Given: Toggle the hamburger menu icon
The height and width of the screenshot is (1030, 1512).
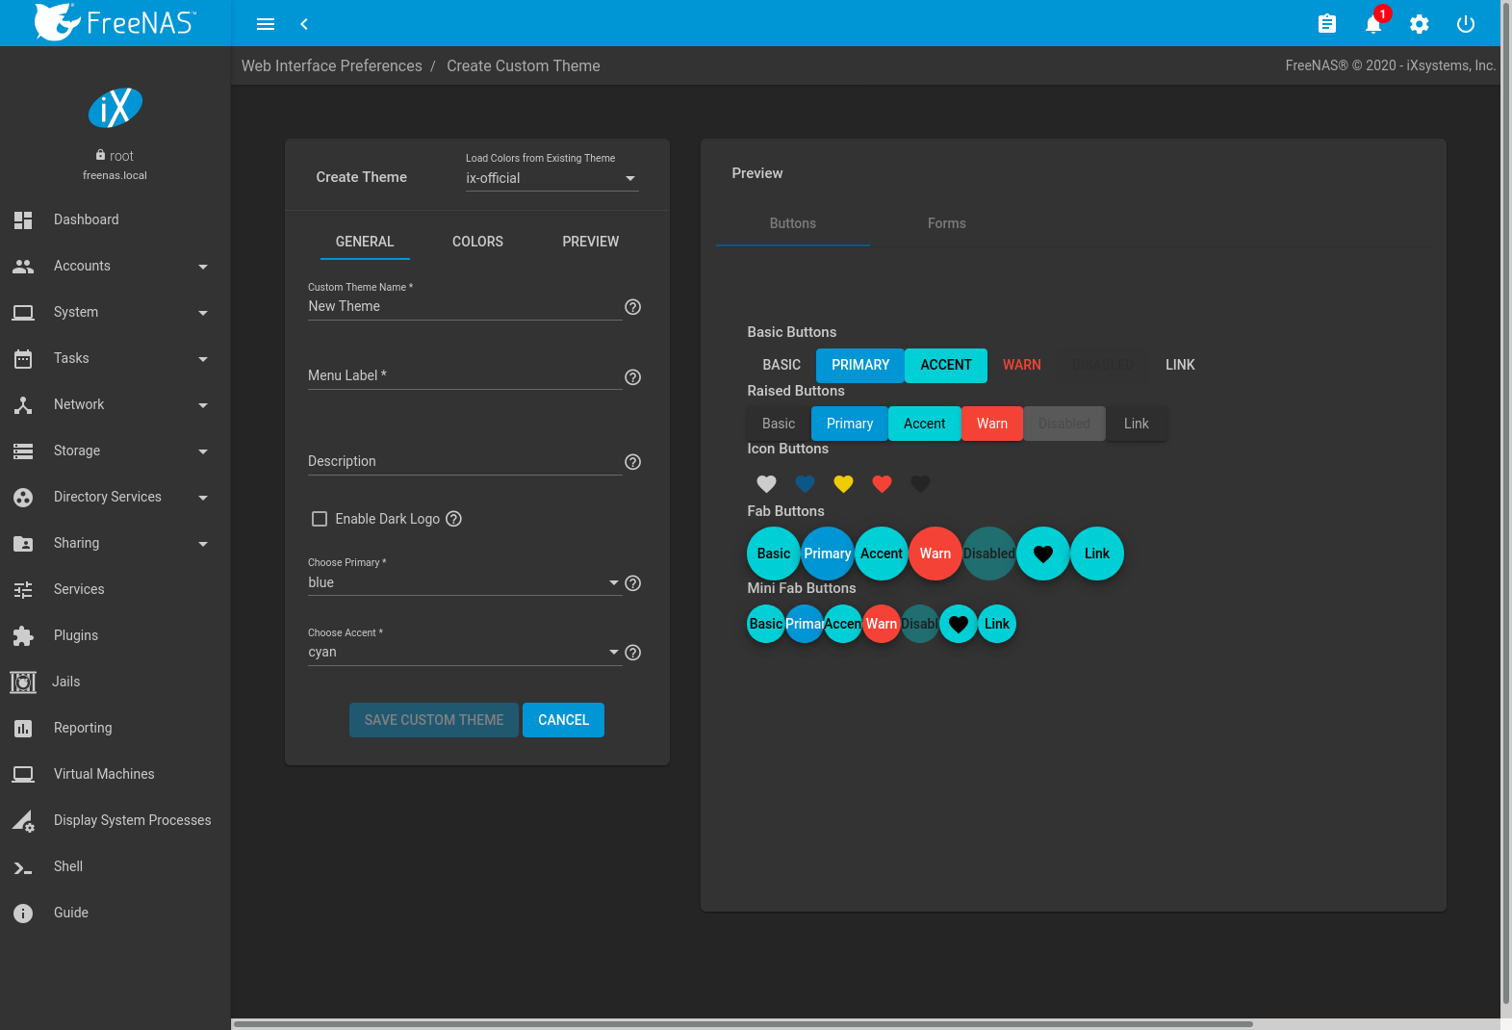Looking at the screenshot, I should 266,24.
